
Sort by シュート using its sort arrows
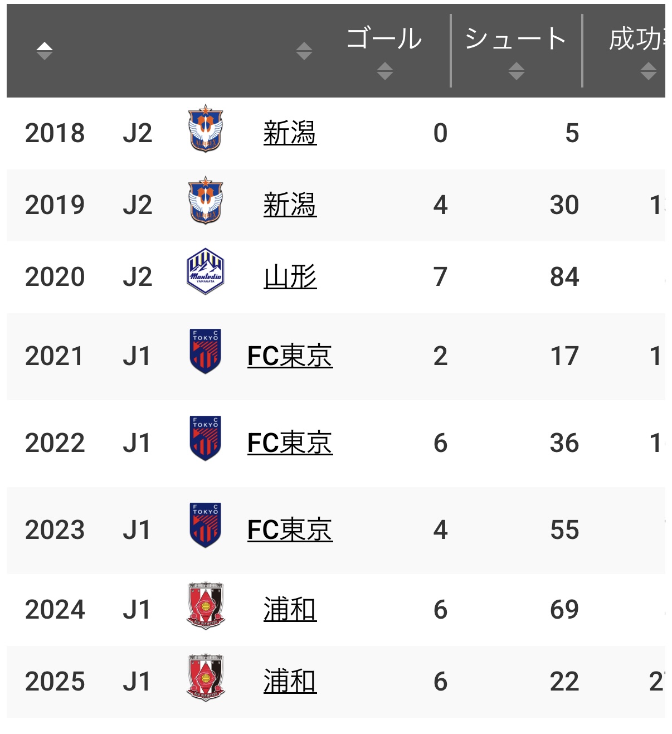coord(517,71)
